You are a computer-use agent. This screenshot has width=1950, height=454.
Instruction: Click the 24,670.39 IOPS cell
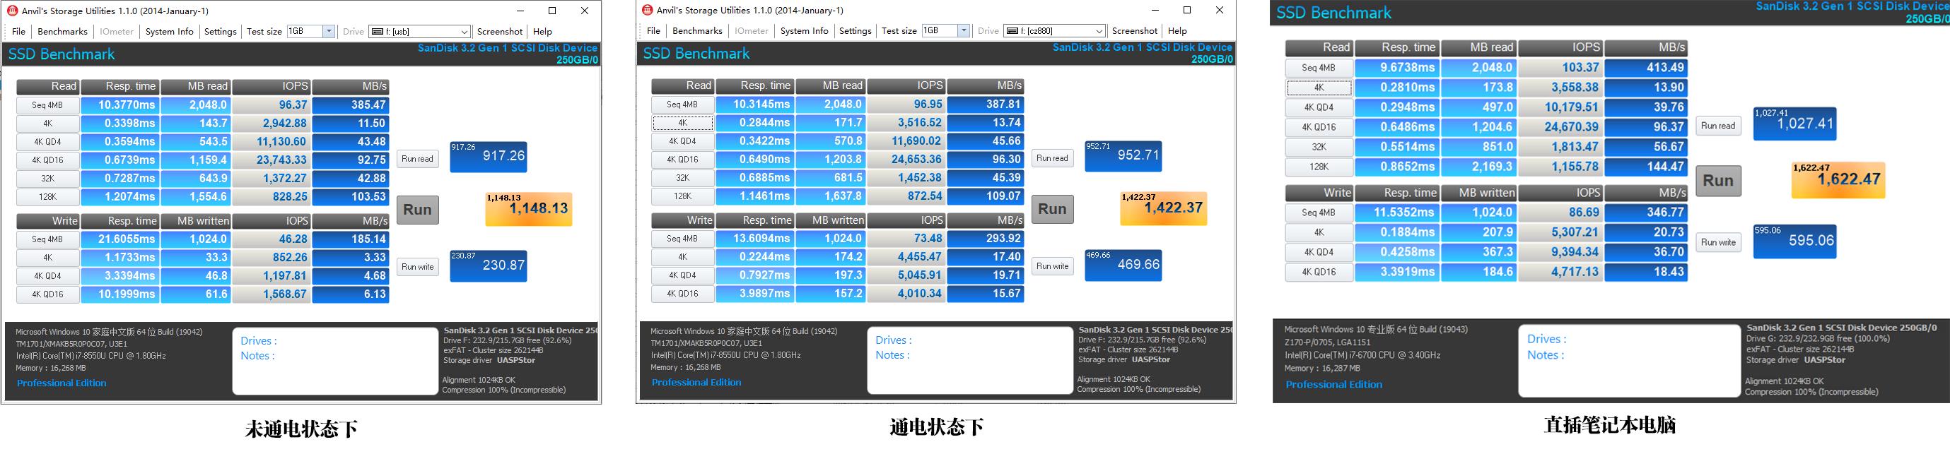1561,128
